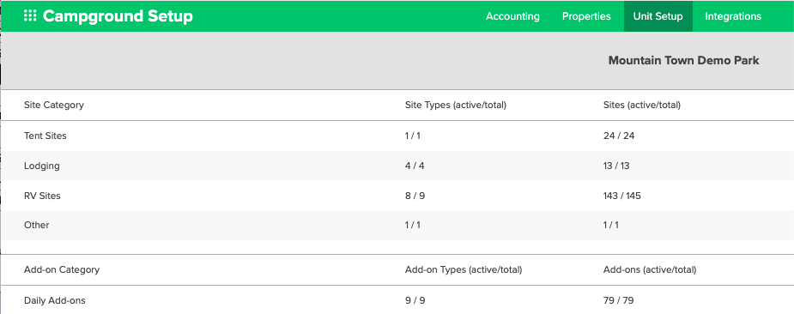Open the Daily Add-ons row

click(x=397, y=299)
